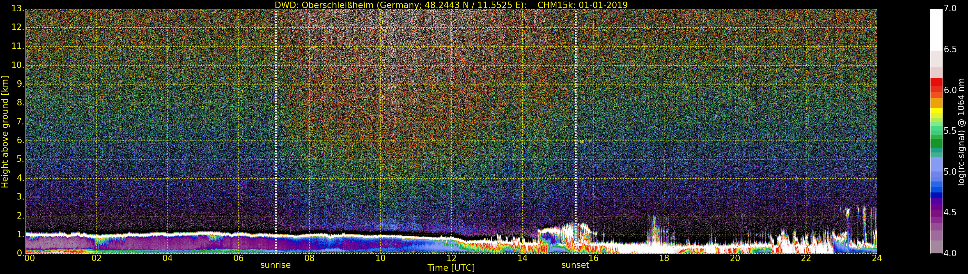Click the time tick label '14'
This screenshot has height=274, width=968.
pos(522,258)
